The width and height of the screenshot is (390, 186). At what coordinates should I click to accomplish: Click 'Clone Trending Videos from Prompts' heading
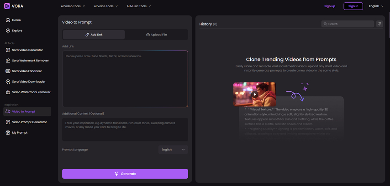pyautogui.click(x=291, y=60)
